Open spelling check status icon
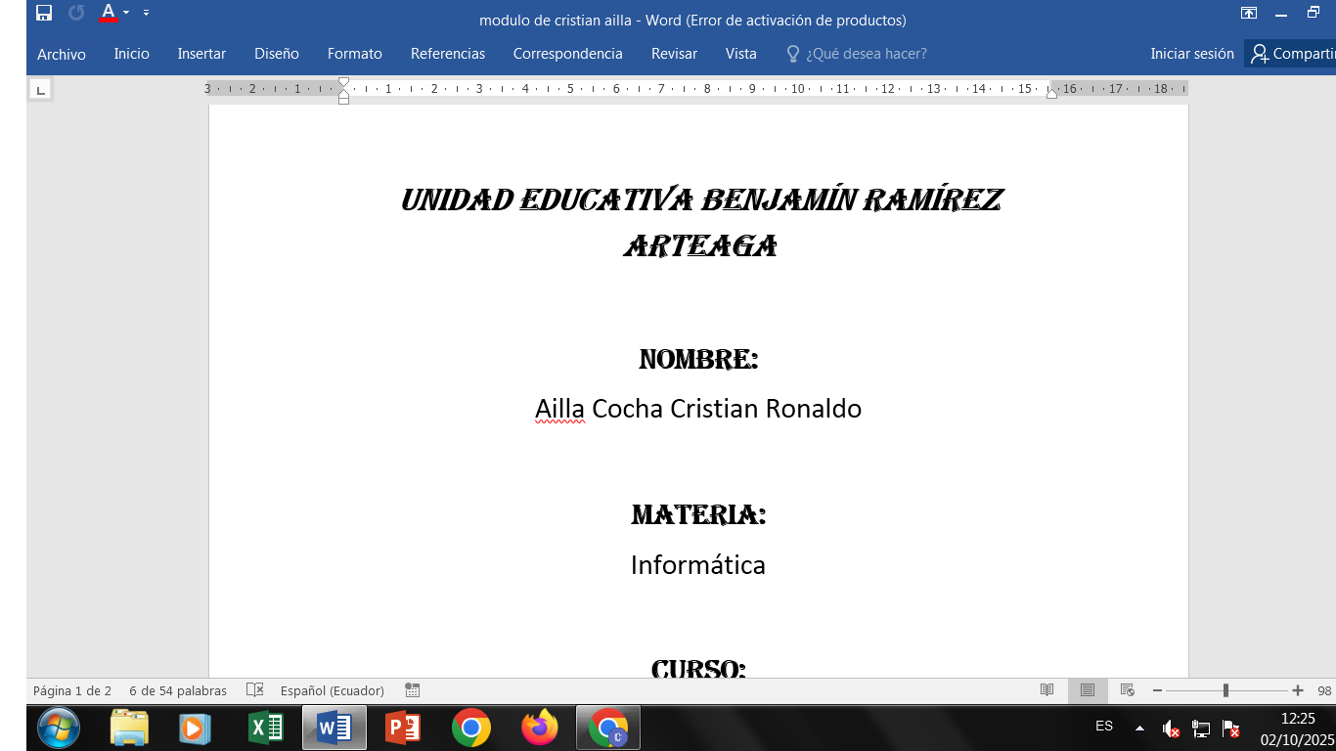This screenshot has height=751, width=1336. [255, 690]
